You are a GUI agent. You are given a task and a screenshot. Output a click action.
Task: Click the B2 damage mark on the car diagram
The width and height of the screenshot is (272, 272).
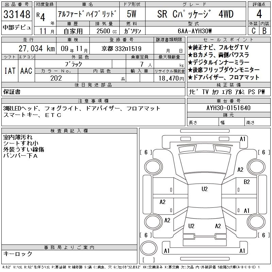pyautogui.click(x=247, y=182)
